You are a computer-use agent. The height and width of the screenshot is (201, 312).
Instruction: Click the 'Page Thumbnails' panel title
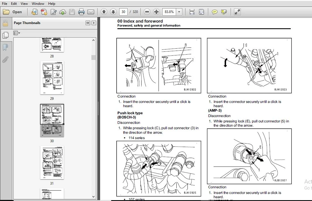[27, 23]
